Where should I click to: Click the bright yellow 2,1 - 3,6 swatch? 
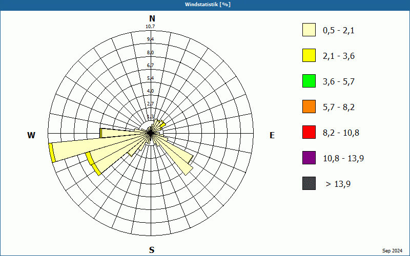click(x=309, y=55)
